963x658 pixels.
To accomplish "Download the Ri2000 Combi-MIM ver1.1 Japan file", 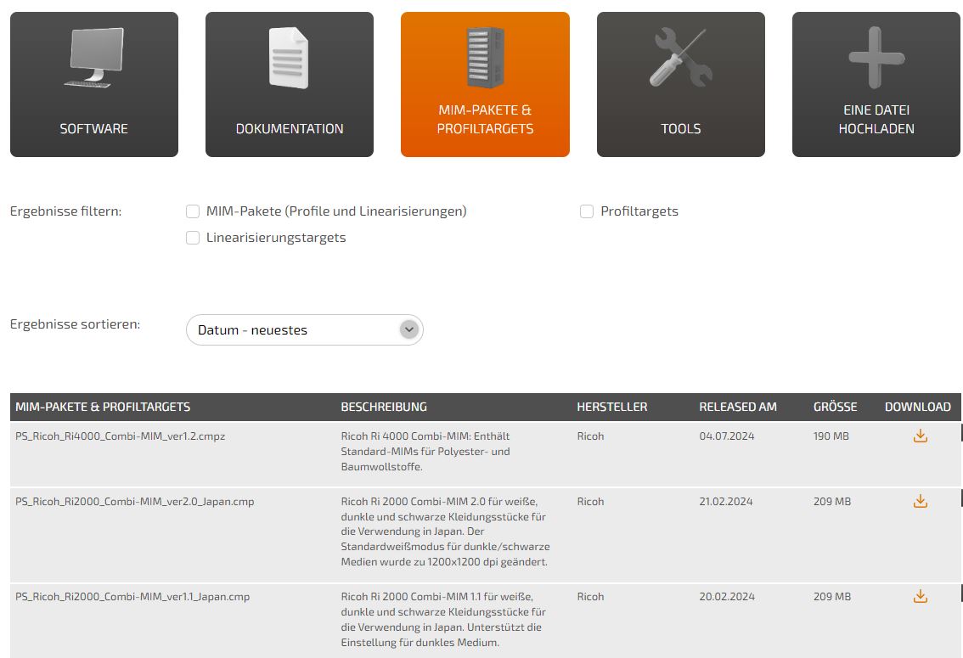I will (920, 597).
